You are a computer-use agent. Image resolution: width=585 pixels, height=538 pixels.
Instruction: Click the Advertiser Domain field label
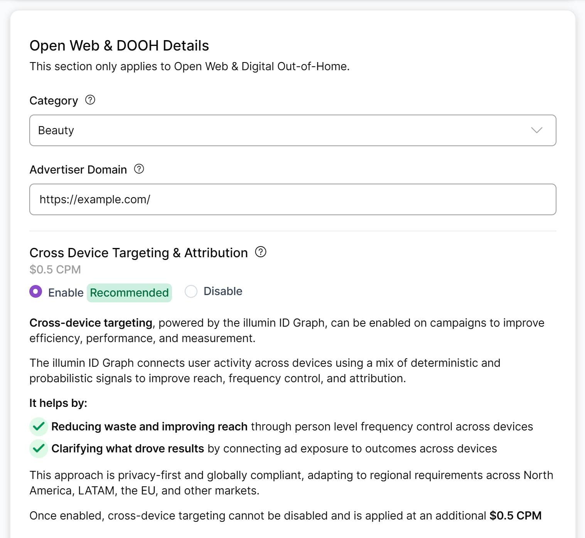point(78,170)
